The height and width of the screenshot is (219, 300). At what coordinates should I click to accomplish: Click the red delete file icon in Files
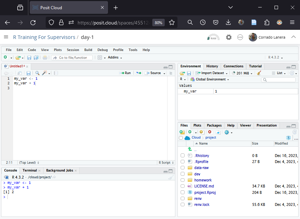pyautogui.click(x=210, y=132)
